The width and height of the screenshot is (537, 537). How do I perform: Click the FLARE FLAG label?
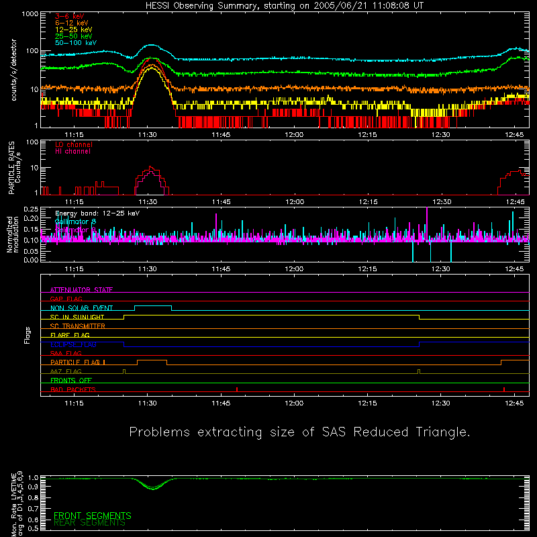[70, 335]
